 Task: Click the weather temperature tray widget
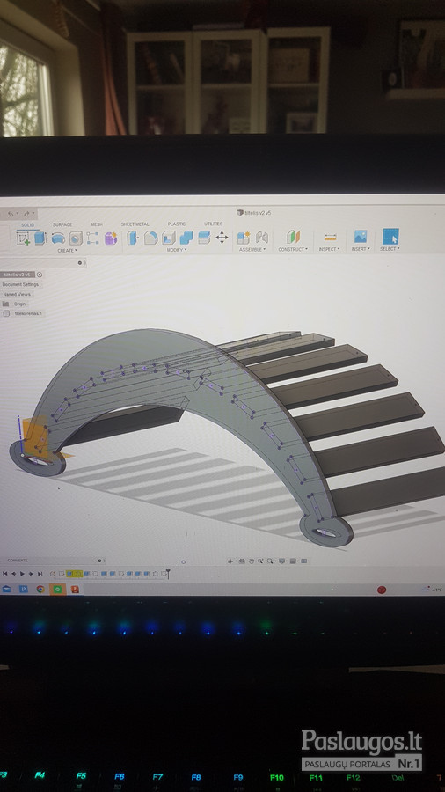(434, 590)
